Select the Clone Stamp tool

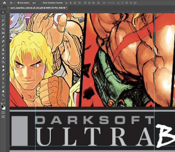(3, 50)
